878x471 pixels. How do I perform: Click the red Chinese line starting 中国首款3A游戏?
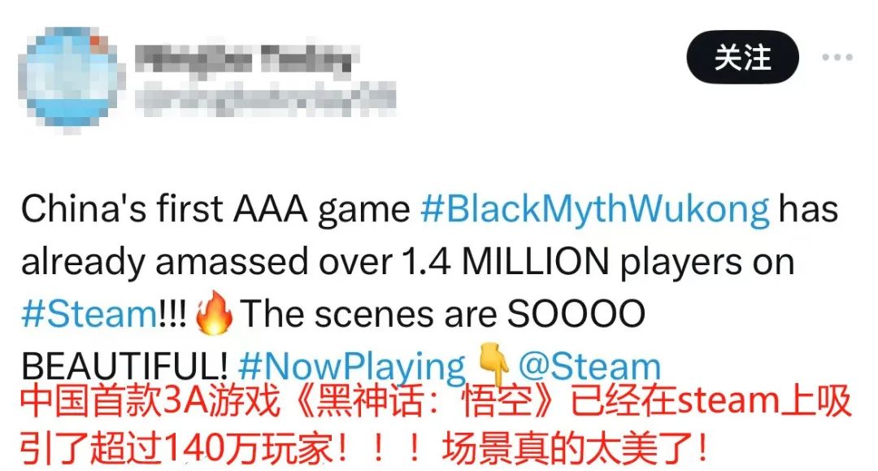click(x=436, y=402)
